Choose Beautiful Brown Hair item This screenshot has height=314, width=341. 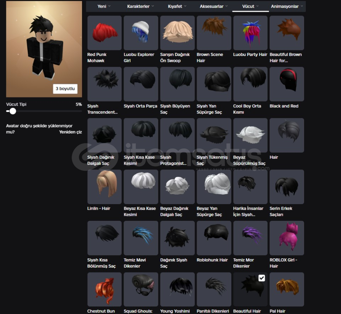click(287, 33)
